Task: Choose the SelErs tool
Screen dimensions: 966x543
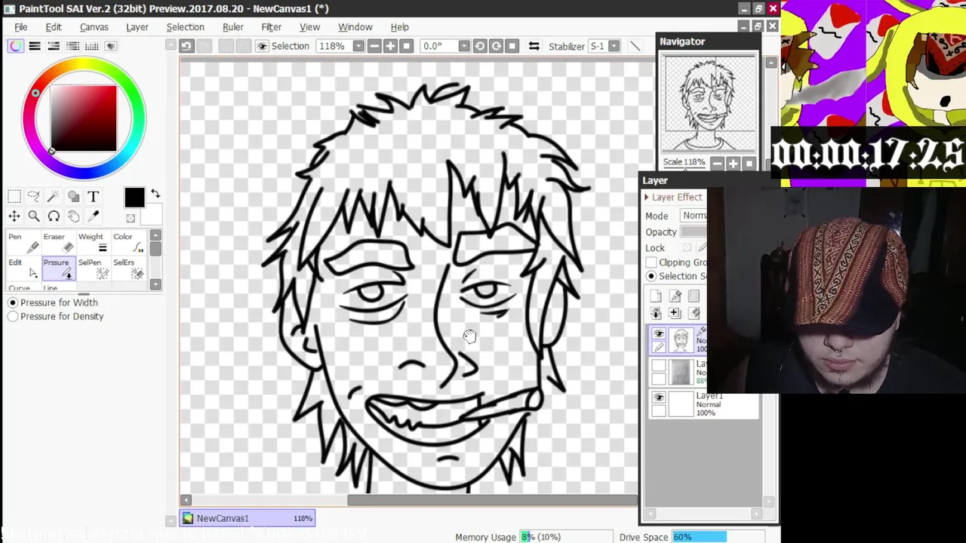Action: coord(126,268)
